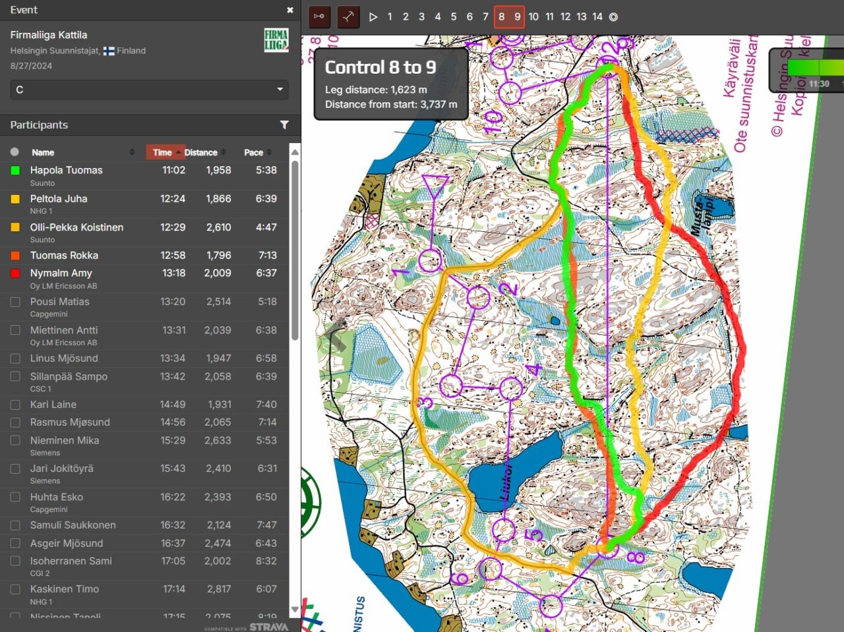Toggle all participants with grey circle
Image resolution: width=844 pixels, height=632 pixels.
[x=15, y=152]
